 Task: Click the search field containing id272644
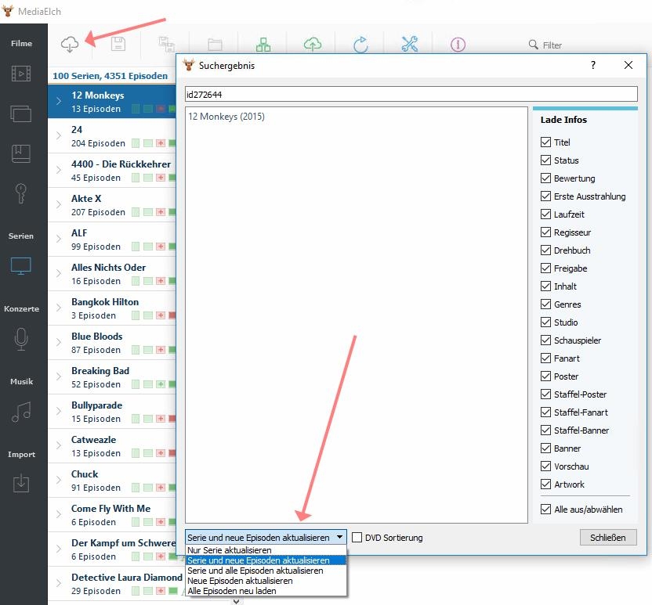point(411,94)
